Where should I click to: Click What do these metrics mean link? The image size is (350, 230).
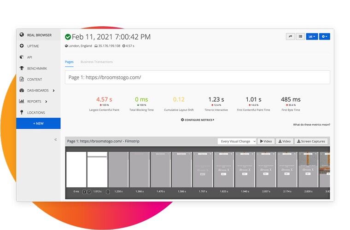click(312, 125)
